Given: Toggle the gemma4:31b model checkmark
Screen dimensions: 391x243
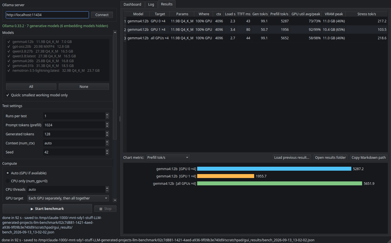Looking at the screenshot, I should click(9, 66).
